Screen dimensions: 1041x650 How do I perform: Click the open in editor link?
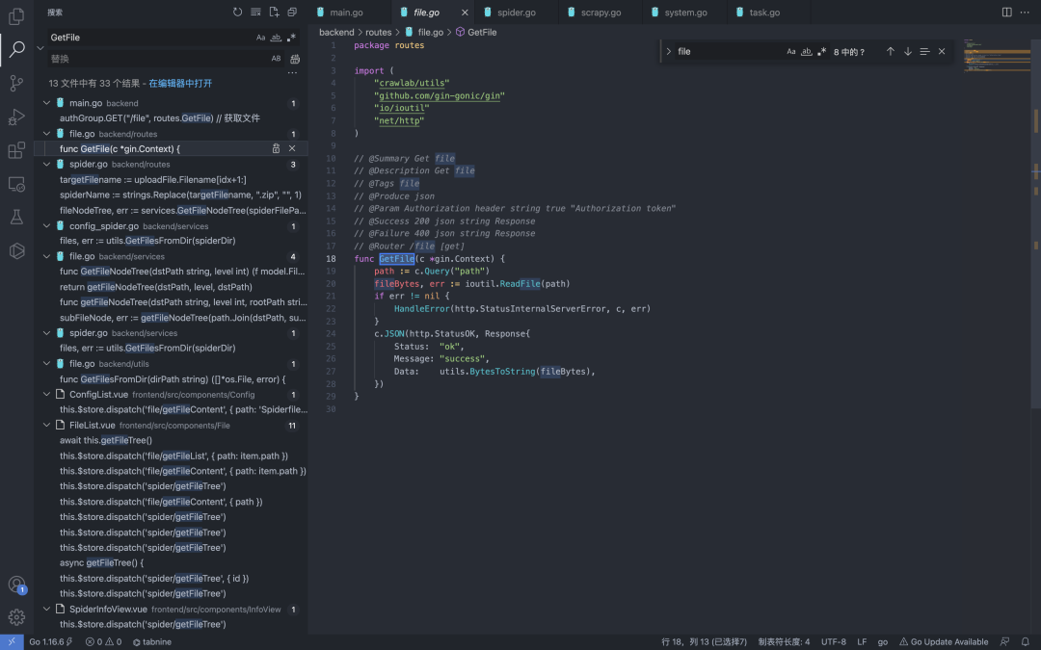pyautogui.click(x=180, y=84)
